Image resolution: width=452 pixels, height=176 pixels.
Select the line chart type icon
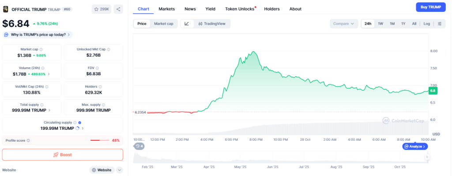187,24
